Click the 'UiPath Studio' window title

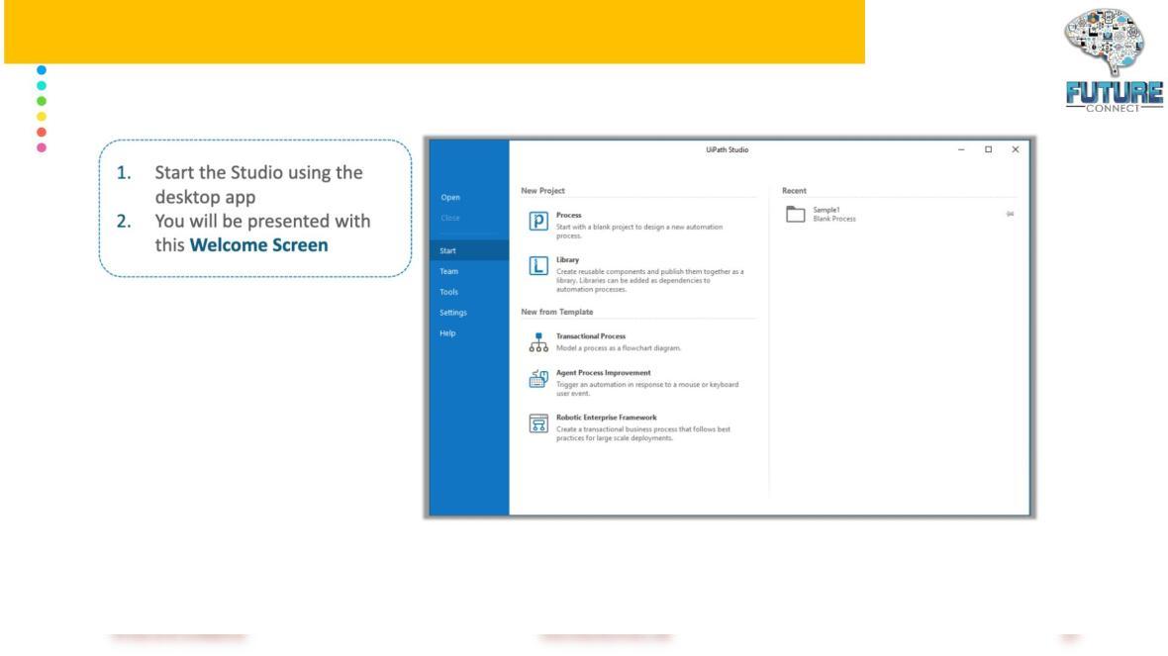[x=727, y=149]
